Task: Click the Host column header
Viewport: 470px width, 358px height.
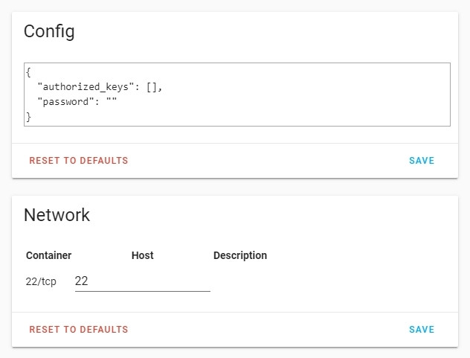Action: (x=142, y=255)
